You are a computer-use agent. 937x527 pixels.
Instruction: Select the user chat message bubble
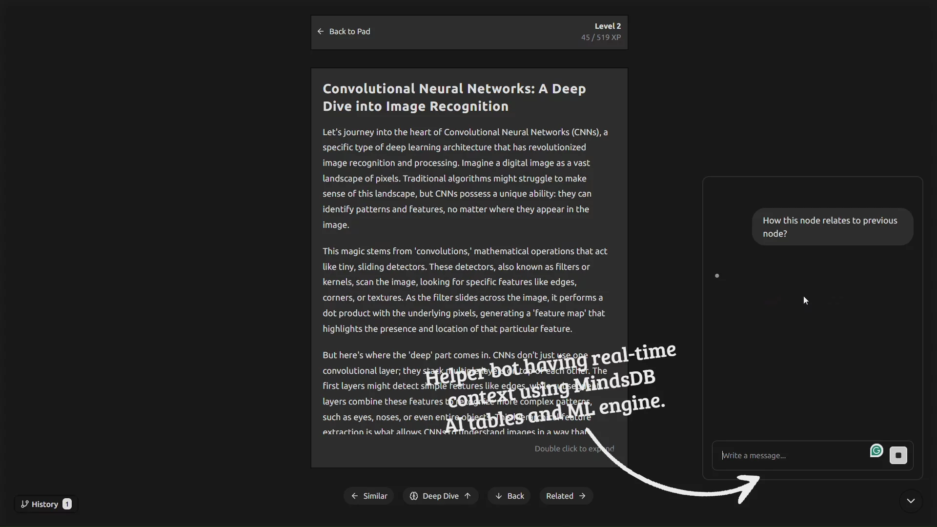pos(832,227)
